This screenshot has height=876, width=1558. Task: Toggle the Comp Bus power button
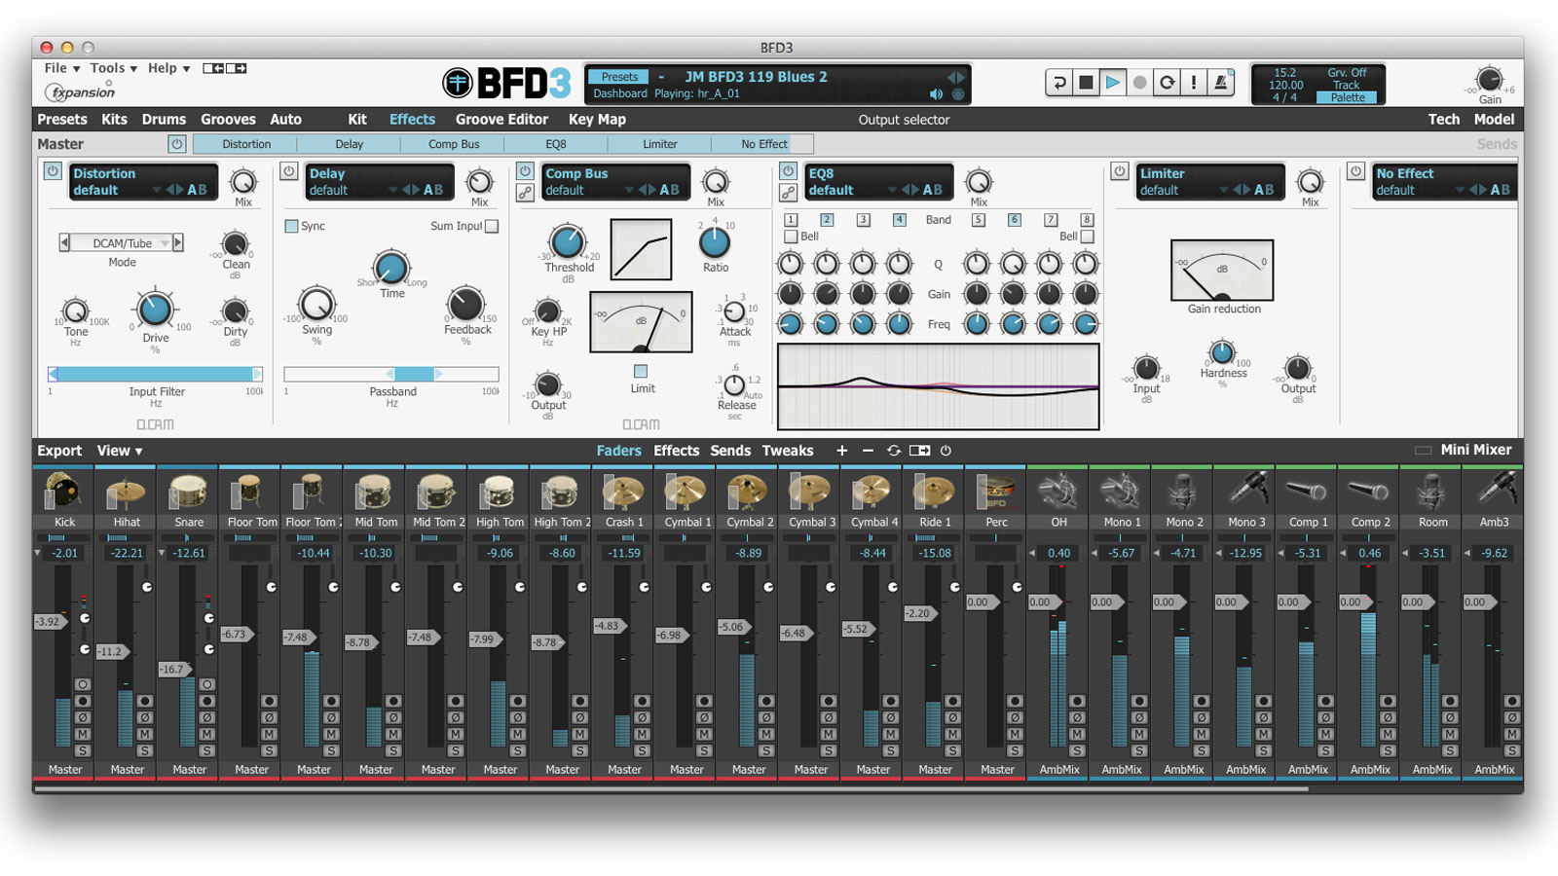pos(525,171)
